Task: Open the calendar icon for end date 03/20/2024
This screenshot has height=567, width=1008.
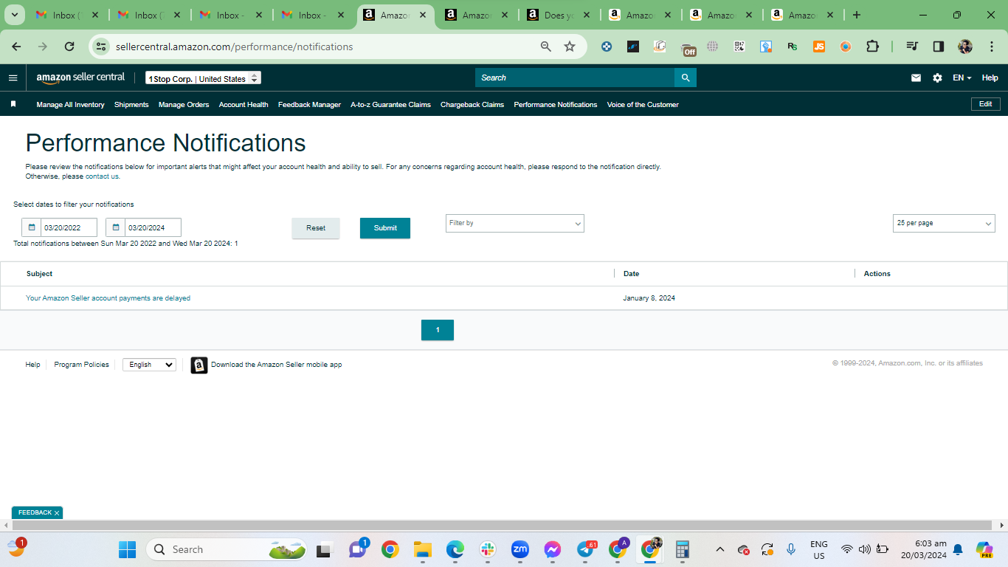Action: point(116,227)
